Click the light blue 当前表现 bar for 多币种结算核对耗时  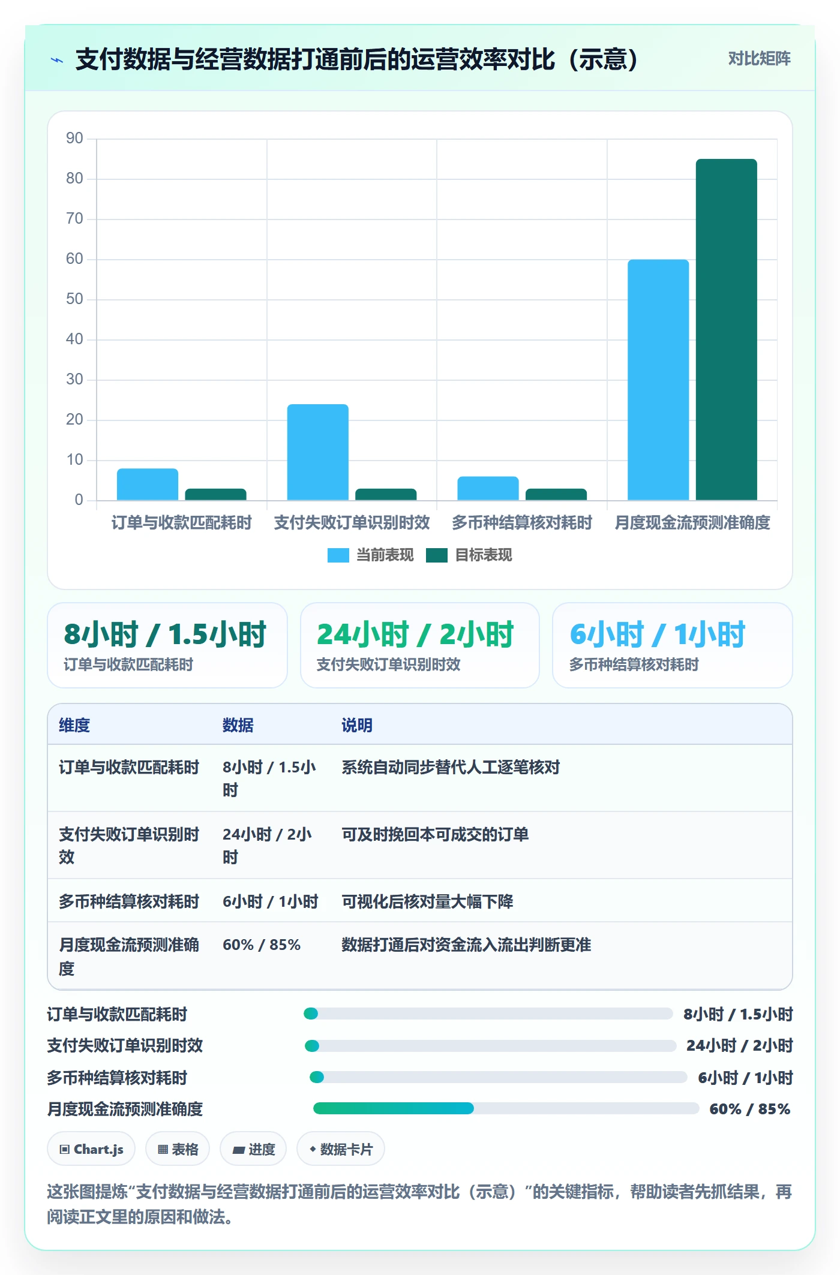coord(488,488)
